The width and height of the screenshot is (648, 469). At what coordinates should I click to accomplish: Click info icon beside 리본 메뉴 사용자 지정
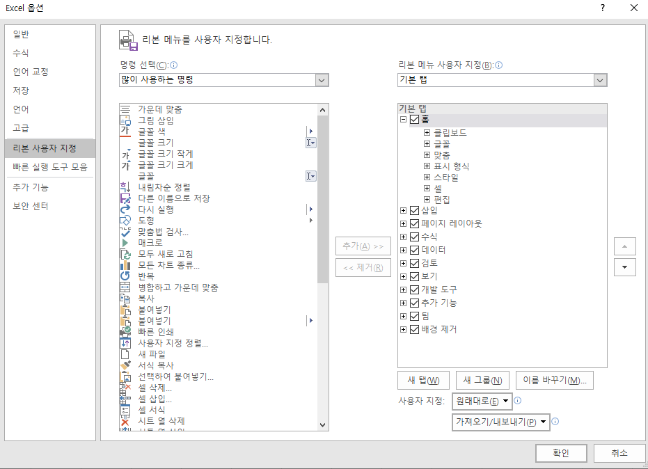(499, 65)
